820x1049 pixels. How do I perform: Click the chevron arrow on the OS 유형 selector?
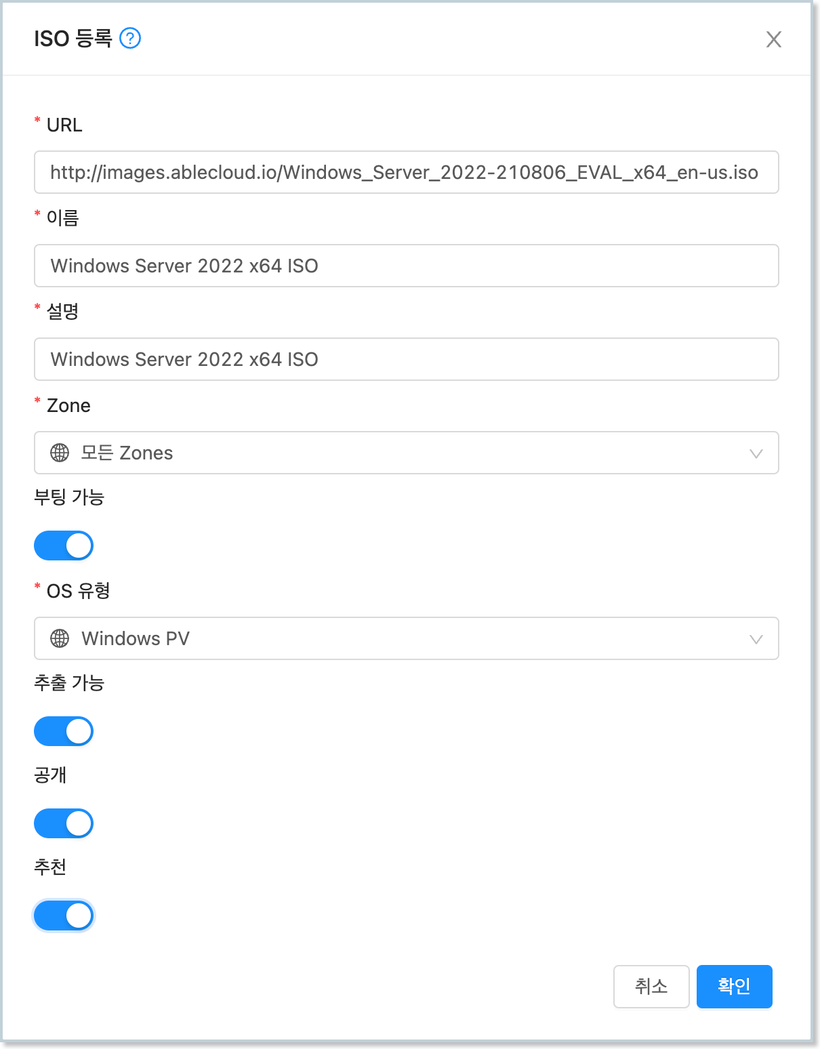756,638
